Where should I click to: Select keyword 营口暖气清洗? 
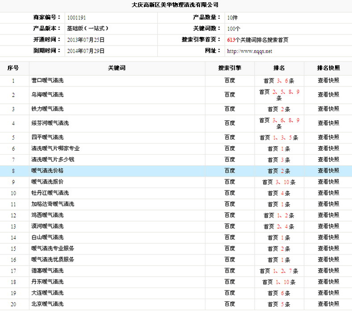(x=47, y=80)
